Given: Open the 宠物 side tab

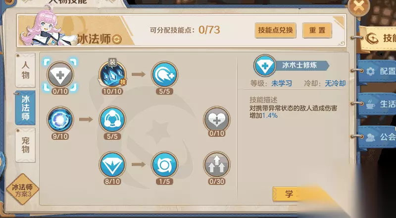Looking at the screenshot, I should (25, 145).
